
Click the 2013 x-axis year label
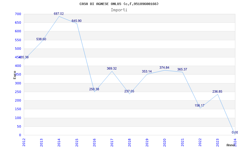(x=41, y=142)
